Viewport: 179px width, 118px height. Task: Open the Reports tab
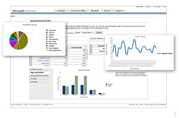(107, 11)
